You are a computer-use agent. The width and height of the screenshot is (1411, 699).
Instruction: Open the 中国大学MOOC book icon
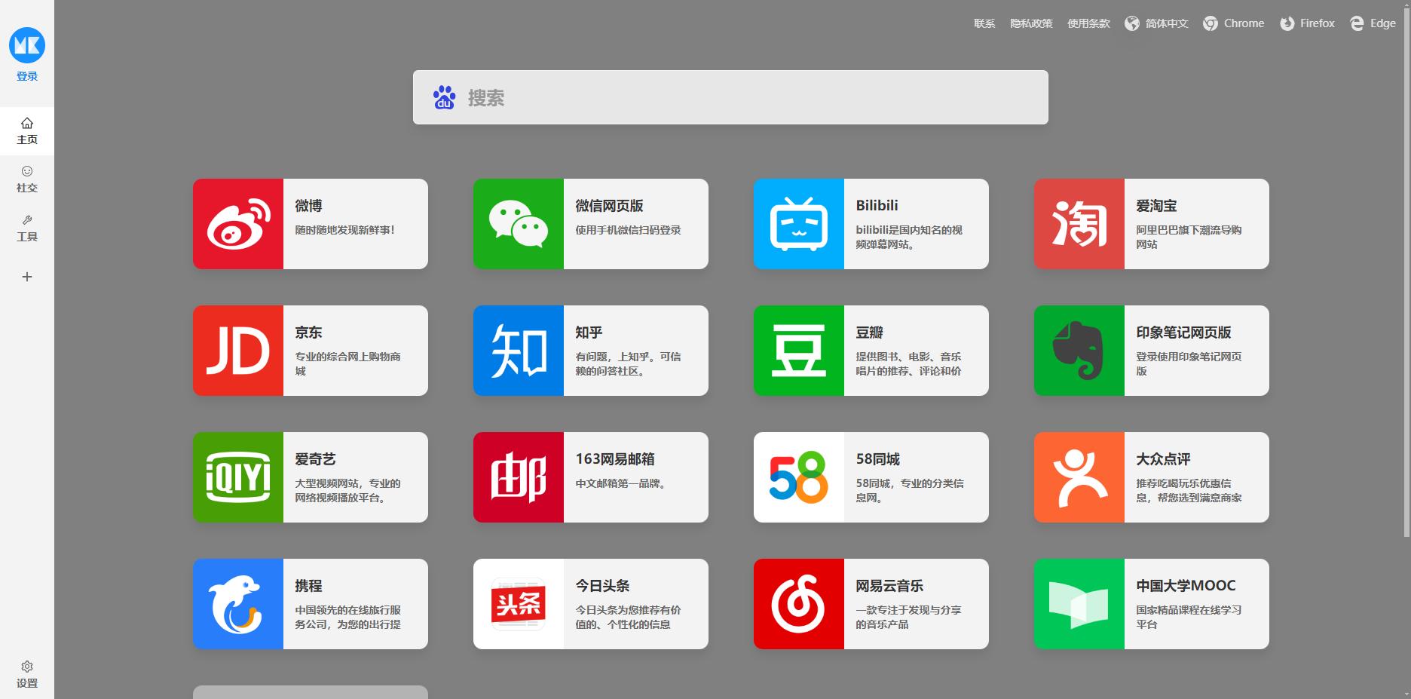point(1079,604)
